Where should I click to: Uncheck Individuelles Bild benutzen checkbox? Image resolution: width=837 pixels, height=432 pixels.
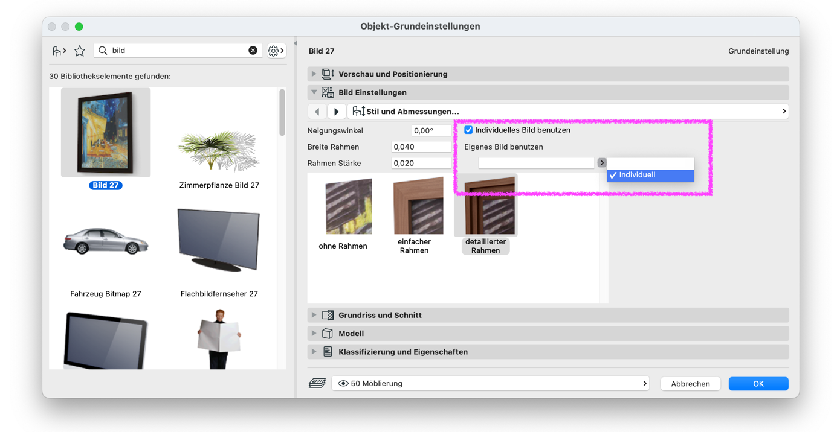coord(468,130)
